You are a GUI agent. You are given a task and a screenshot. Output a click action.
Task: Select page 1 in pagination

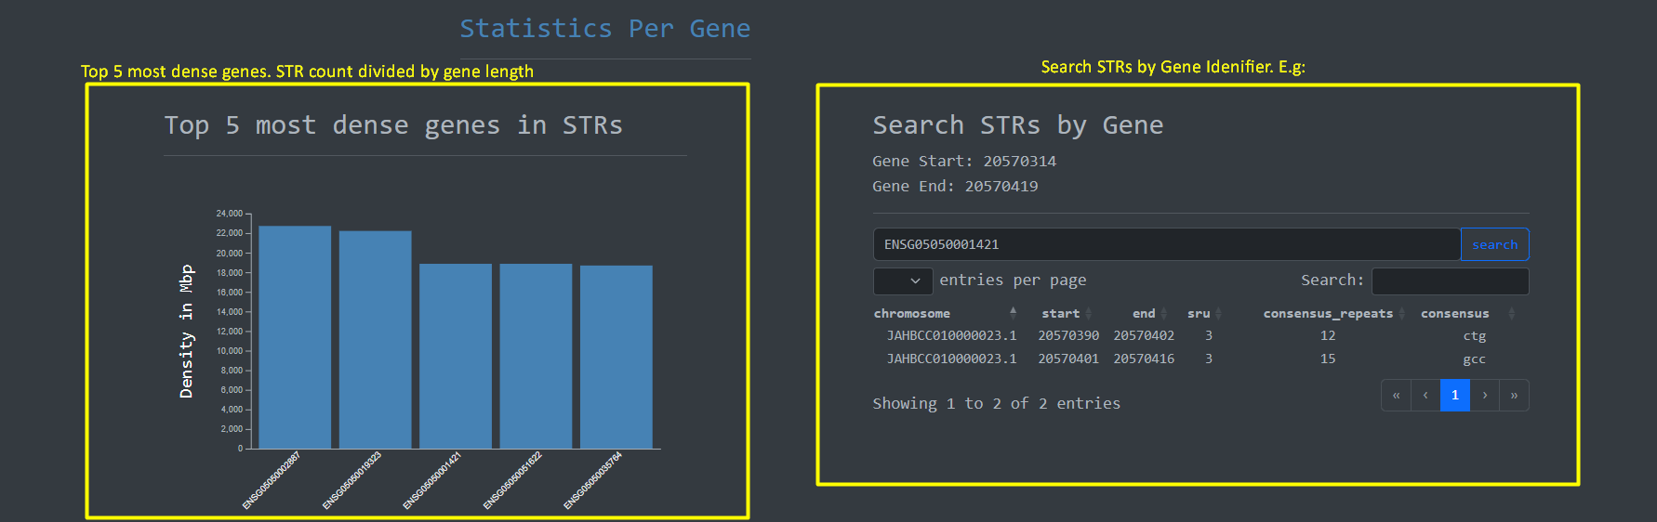(x=1455, y=396)
